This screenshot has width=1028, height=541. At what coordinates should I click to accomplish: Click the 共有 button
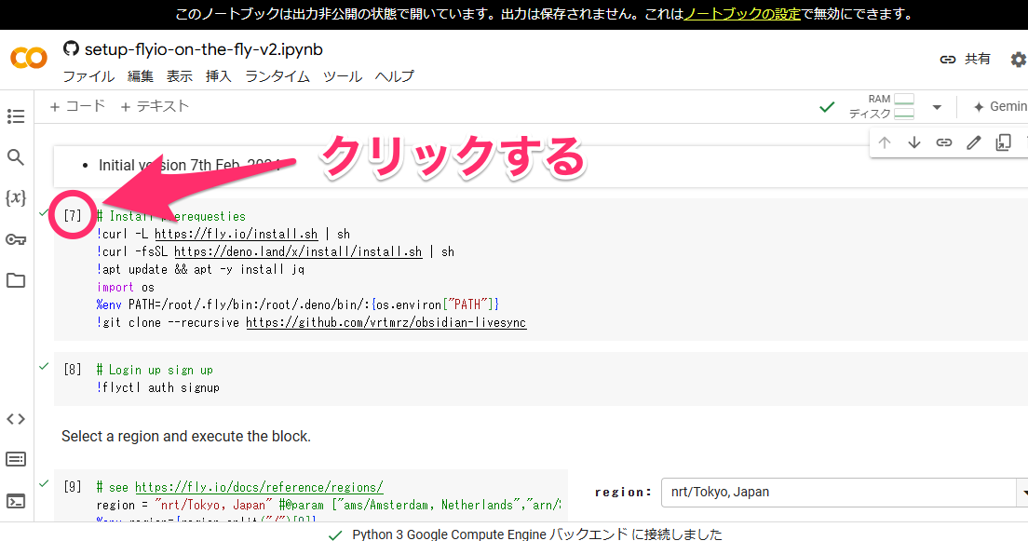pos(978,58)
